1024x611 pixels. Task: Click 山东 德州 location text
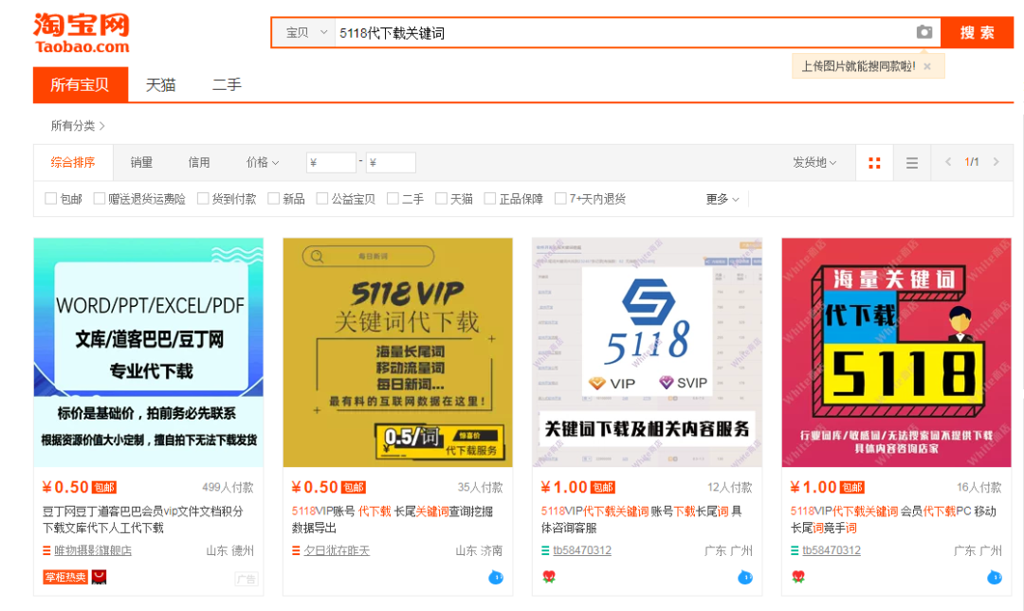[x=229, y=550]
